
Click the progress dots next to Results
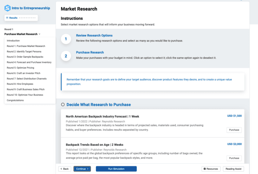point(27,18)
